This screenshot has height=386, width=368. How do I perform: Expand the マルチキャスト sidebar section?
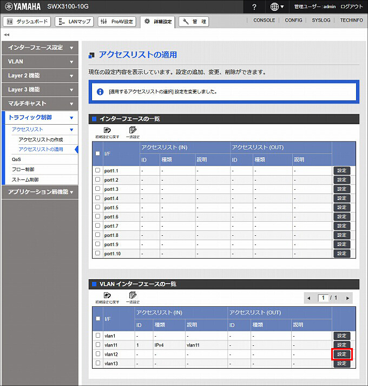point(40,104)
